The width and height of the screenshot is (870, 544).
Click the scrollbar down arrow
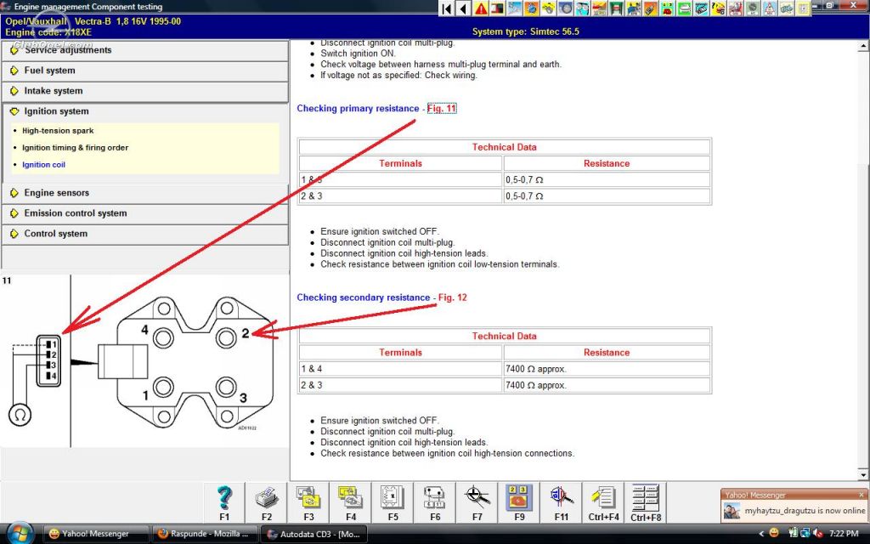(863, 475)
